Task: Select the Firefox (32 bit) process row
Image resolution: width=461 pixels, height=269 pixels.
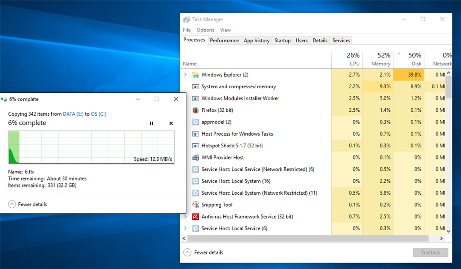Action: [313, 110]
